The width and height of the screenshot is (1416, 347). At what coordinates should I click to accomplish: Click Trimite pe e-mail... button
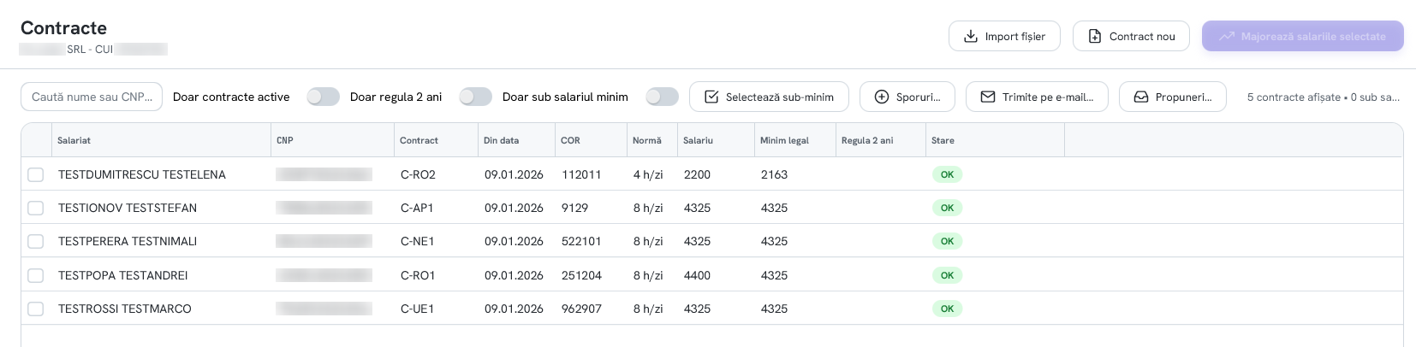pos(1037,97)
